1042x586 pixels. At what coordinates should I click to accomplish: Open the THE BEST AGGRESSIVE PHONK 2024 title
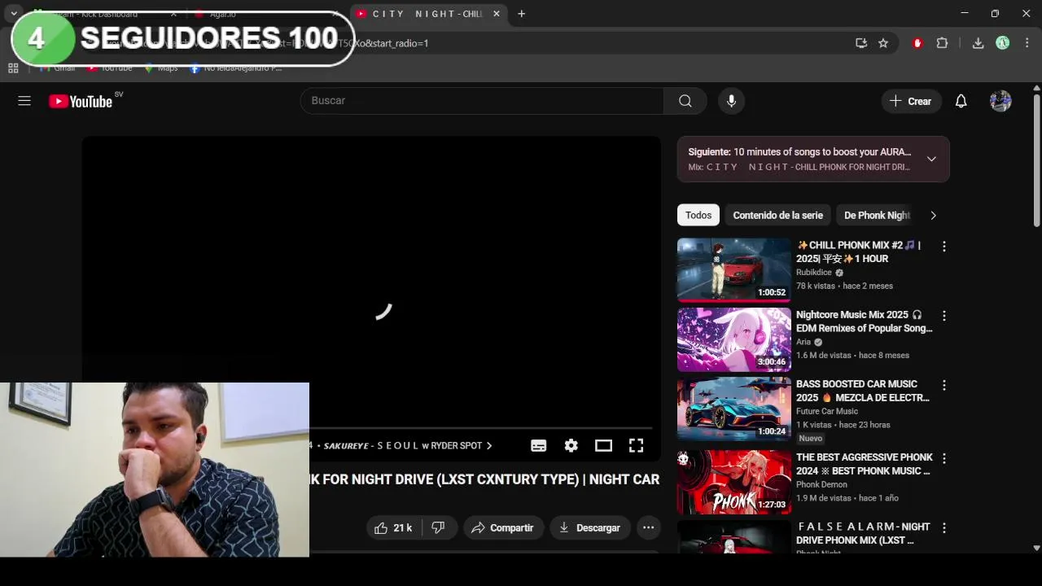coord(863,464)
